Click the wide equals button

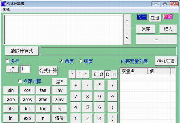tap(156, 40)
